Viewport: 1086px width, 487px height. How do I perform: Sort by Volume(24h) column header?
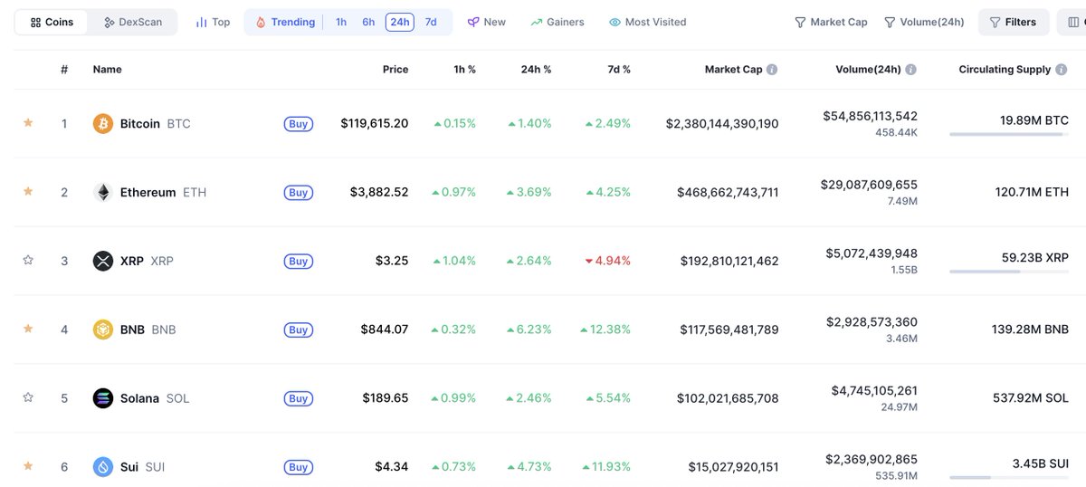click(866, 70)
